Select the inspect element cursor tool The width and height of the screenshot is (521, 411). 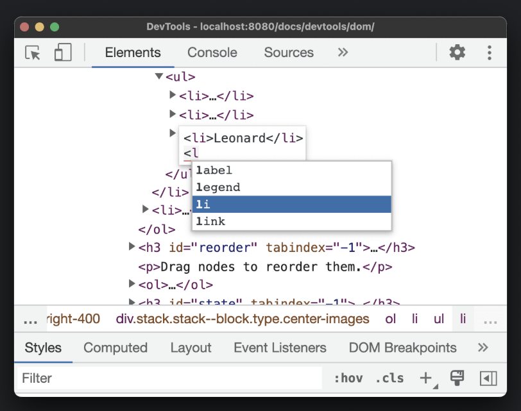point(31,53)
